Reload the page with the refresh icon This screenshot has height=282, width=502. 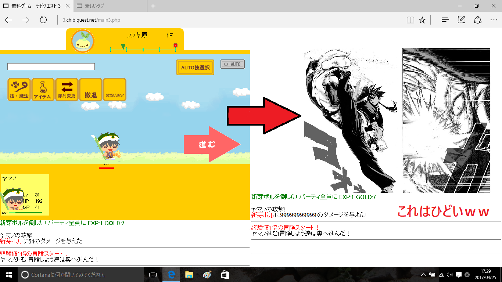pos(43,20)
